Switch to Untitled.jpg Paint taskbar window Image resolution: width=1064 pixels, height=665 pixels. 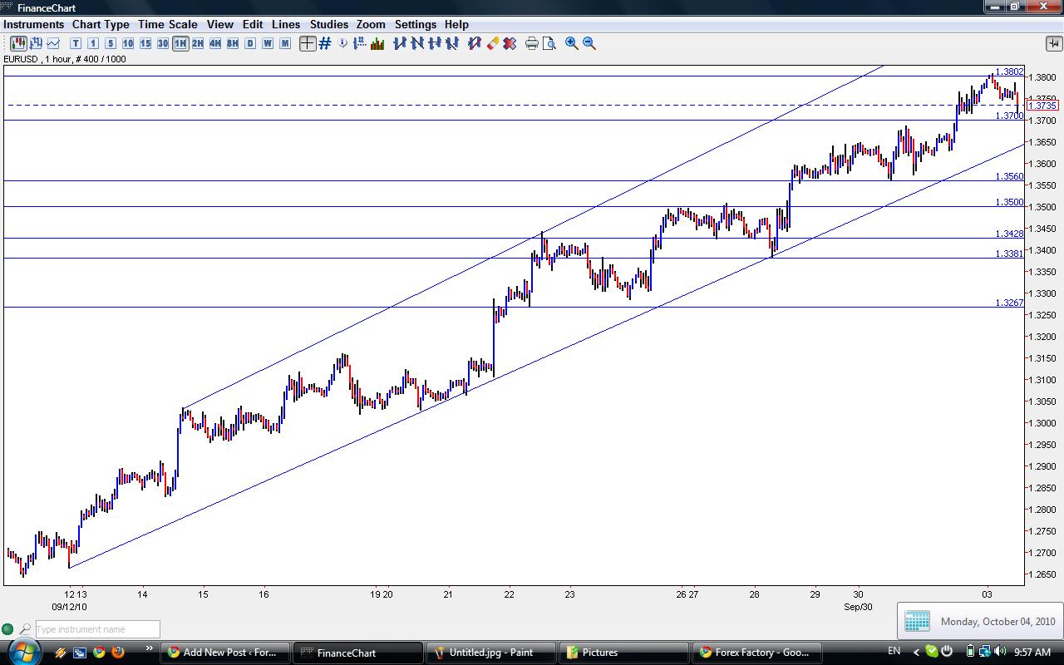pos(491,653)
